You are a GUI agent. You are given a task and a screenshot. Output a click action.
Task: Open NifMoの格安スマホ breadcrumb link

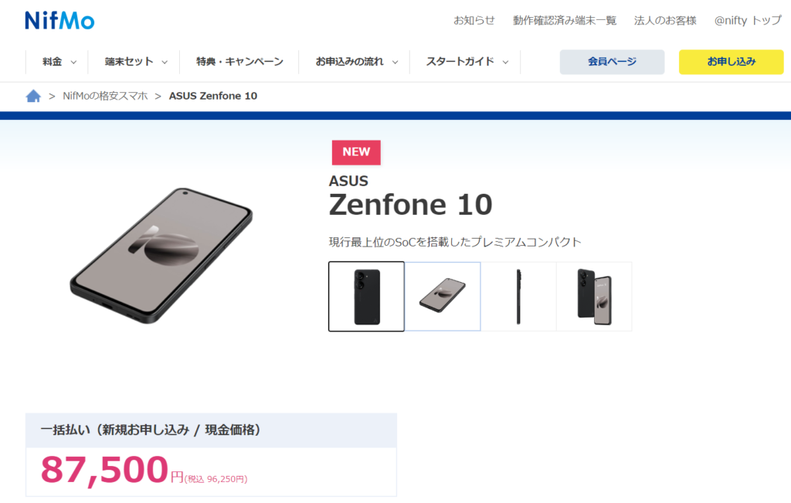click(105, 96)
